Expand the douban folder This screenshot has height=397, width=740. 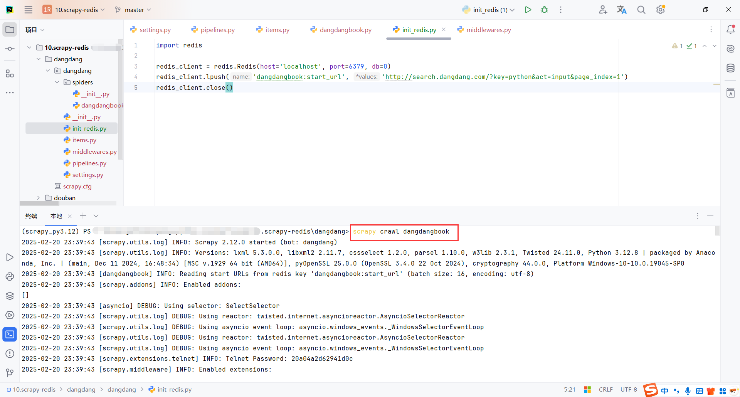(38, 198)
